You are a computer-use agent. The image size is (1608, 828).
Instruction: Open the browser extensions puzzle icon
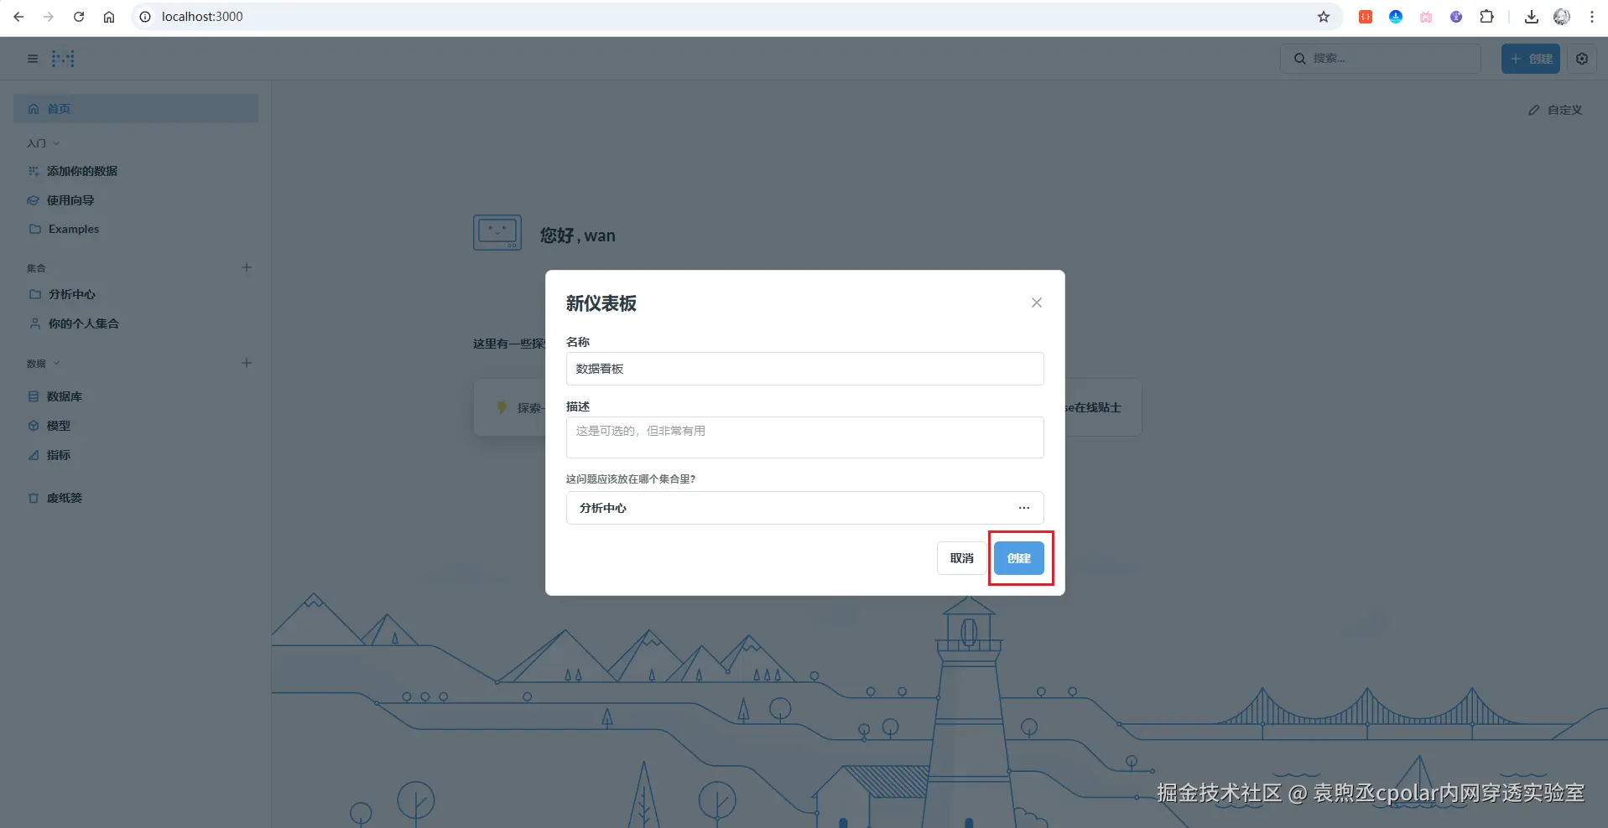[1486, 17]
